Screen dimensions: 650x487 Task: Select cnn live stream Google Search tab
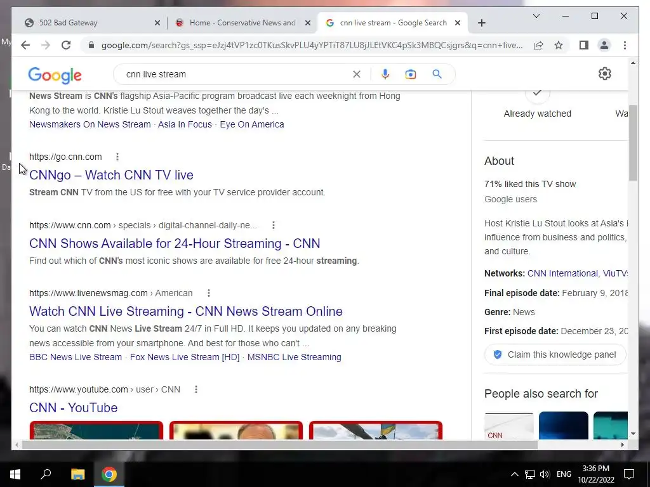click(392, 23)
